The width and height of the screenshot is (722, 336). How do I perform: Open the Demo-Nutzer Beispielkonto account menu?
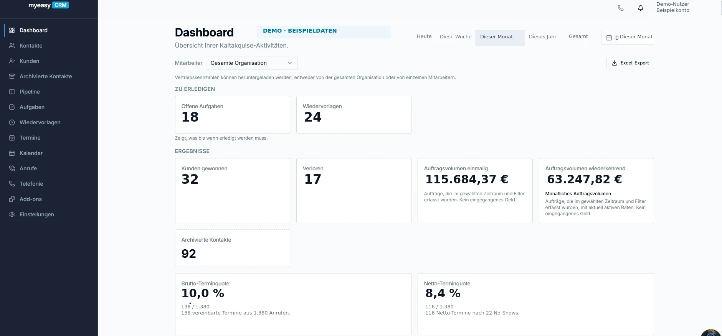[x=672, y=7]
